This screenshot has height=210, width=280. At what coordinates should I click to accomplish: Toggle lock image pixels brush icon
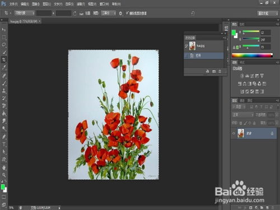[x=245, y=123]
